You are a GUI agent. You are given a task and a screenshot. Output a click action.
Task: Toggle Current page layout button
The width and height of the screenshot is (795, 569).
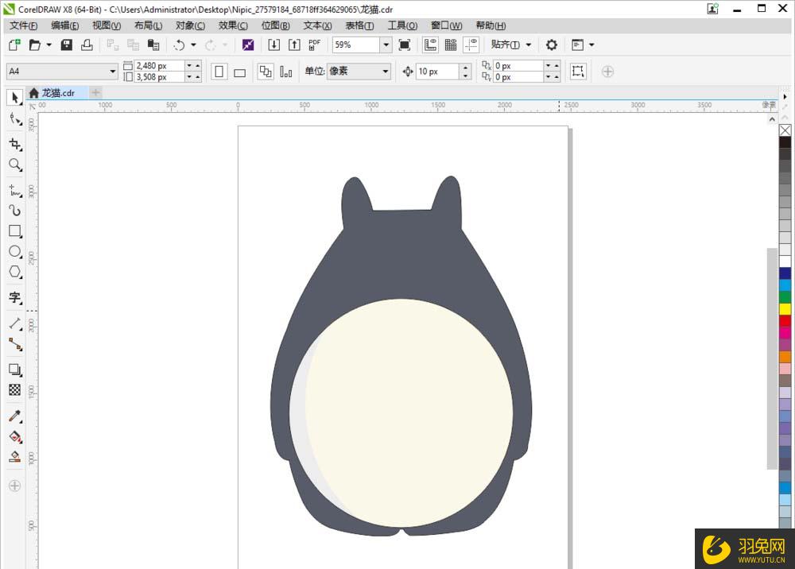(286, 72)
